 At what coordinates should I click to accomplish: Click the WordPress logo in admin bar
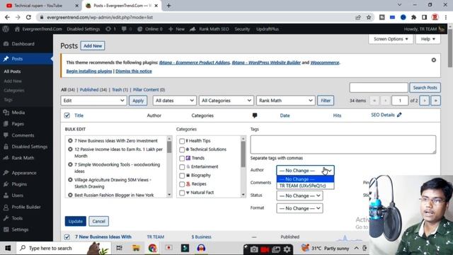coord(6,29)
